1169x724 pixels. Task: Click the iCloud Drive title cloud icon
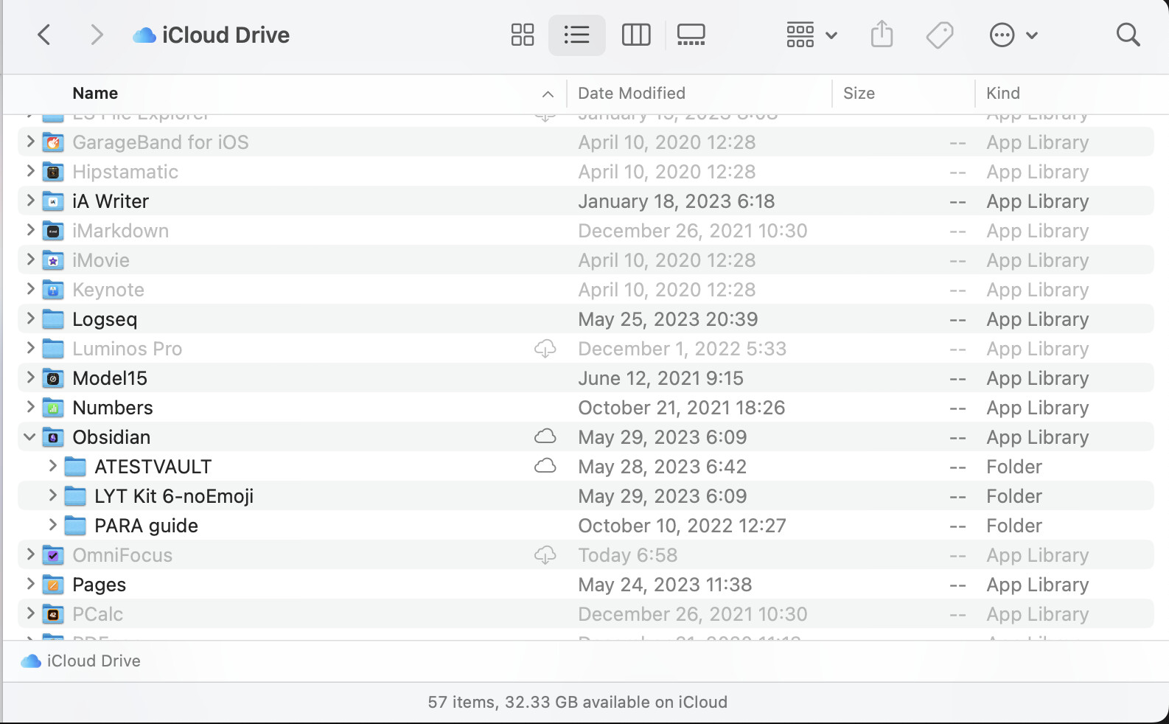pyautogui.click(x=144, y=35)
